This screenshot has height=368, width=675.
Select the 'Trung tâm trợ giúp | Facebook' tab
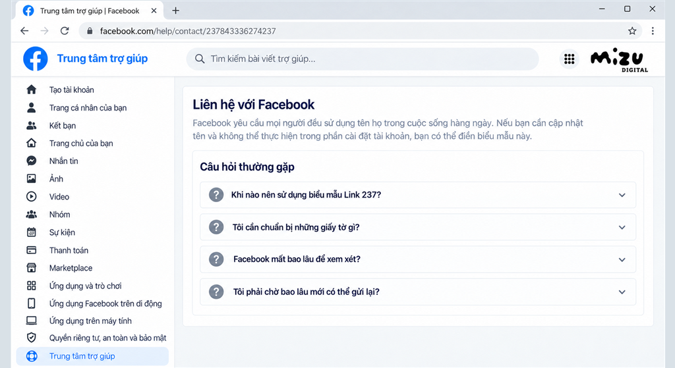click(90, 11)
